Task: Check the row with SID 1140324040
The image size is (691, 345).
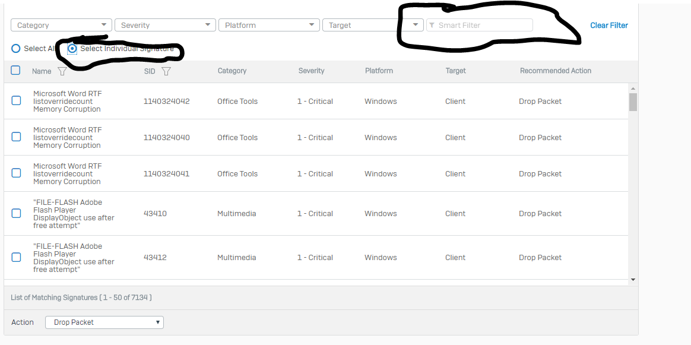Action: coord(16,137)
